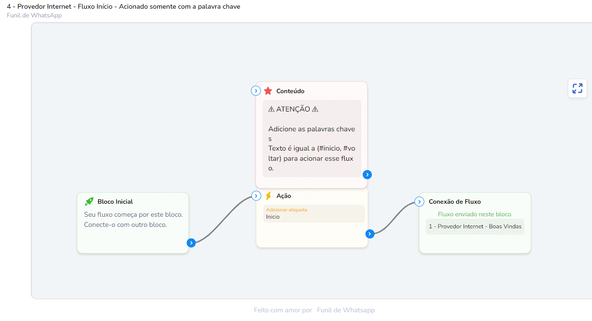
Task: Select the lightning icon on Ação block
Action: click(268, 195)
